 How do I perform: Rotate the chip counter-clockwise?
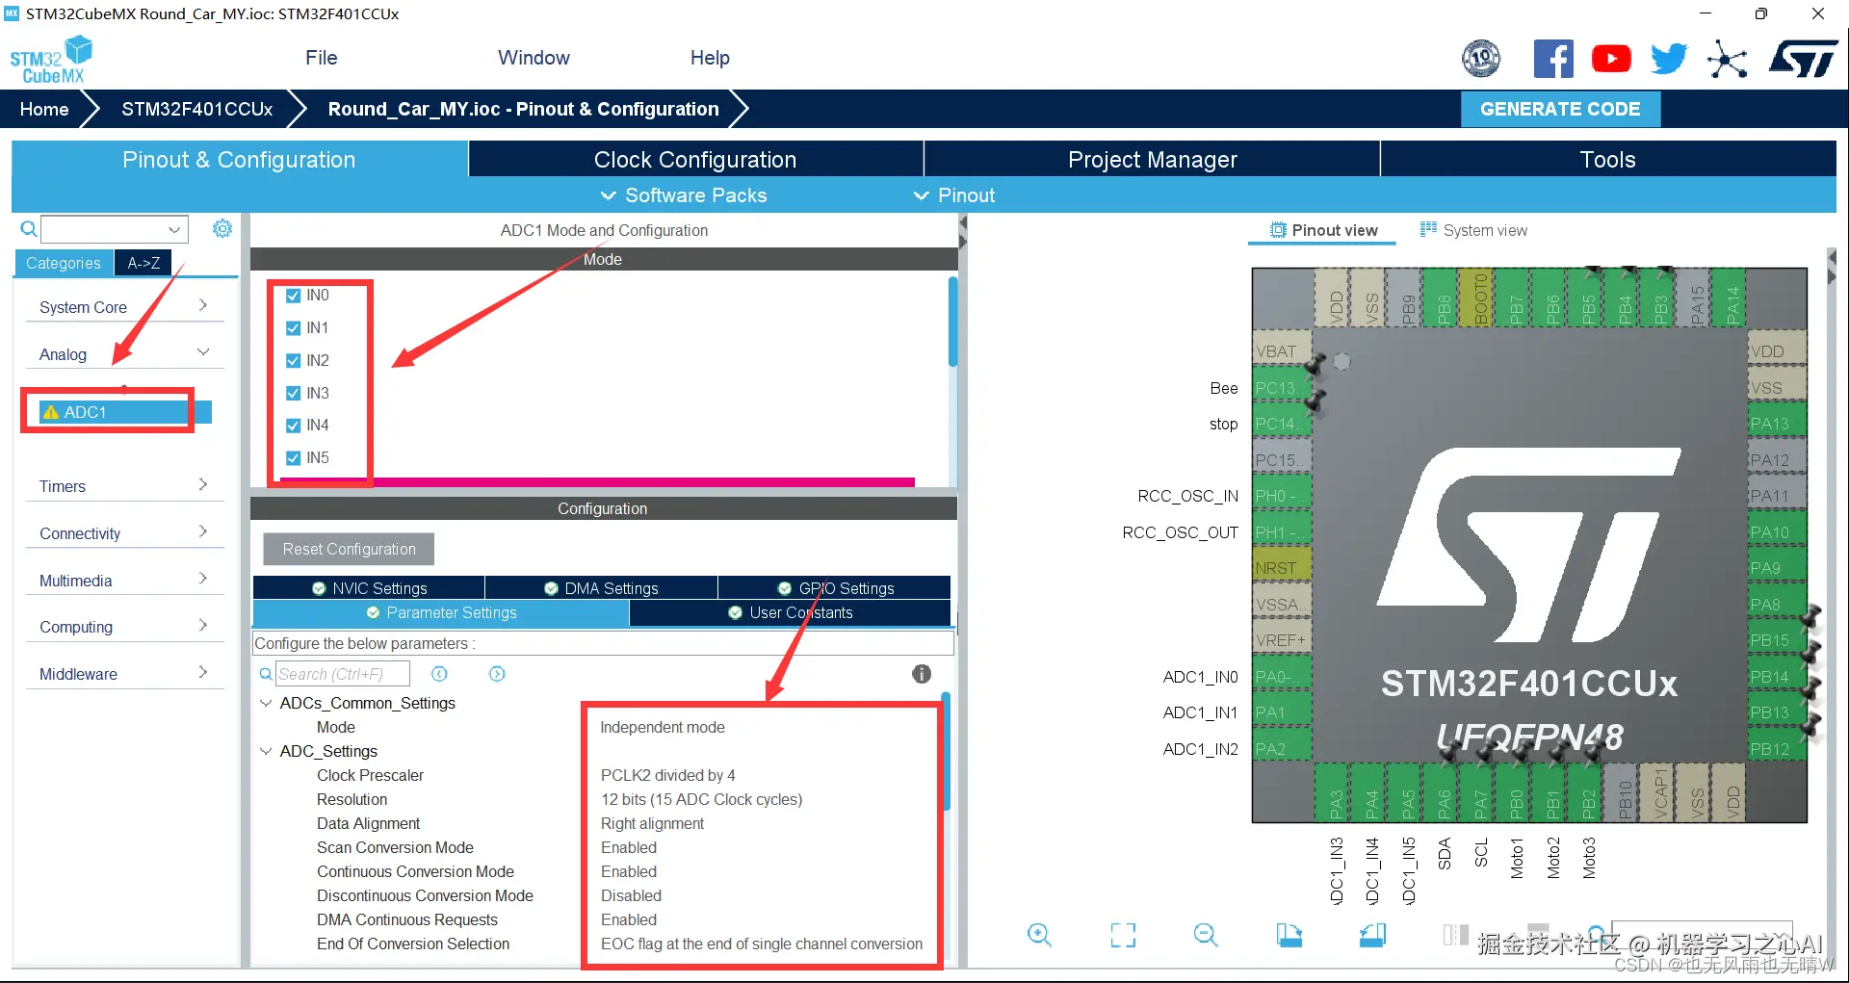pos(1372,934)
